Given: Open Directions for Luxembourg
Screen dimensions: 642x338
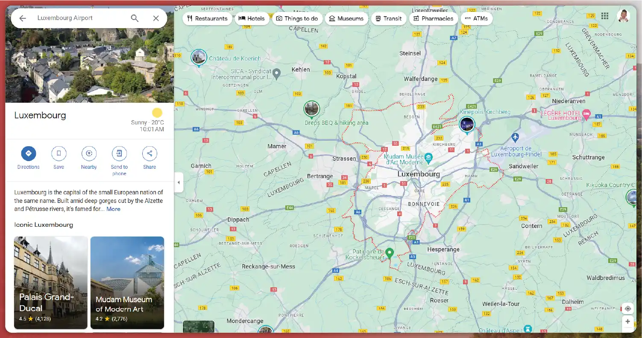Looking at the screenshot, I should click(x=29, y=158).
